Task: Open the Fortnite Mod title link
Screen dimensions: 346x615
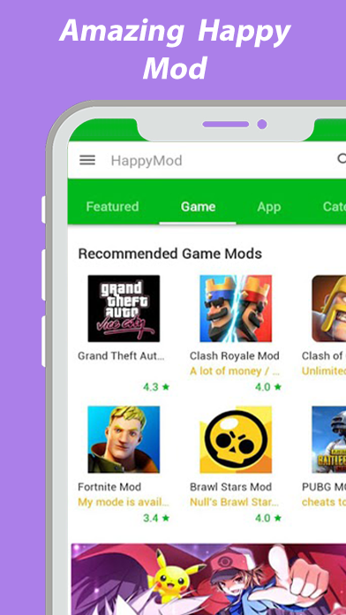Action: tap(109, 487)
